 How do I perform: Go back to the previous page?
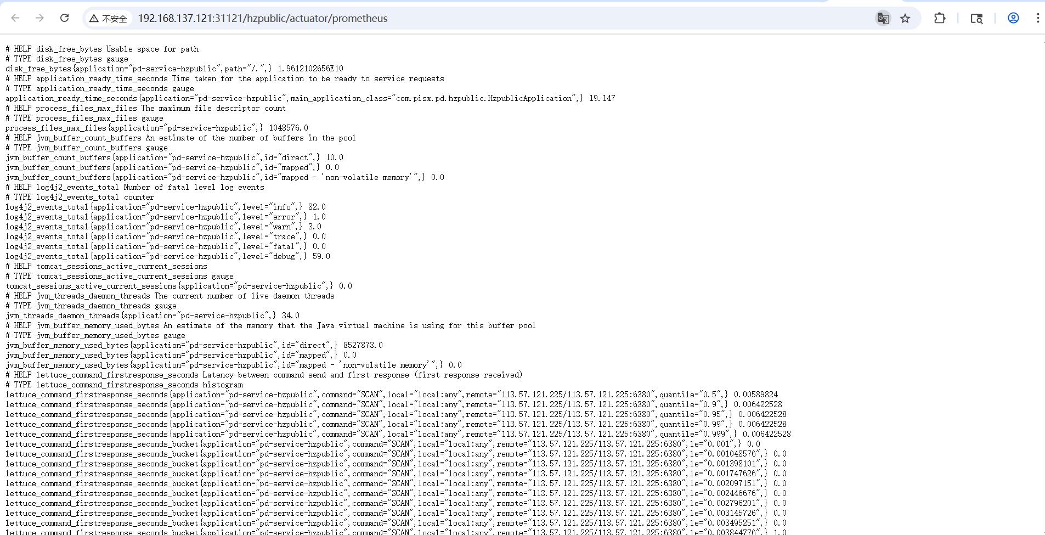click(x=15, y=18)
